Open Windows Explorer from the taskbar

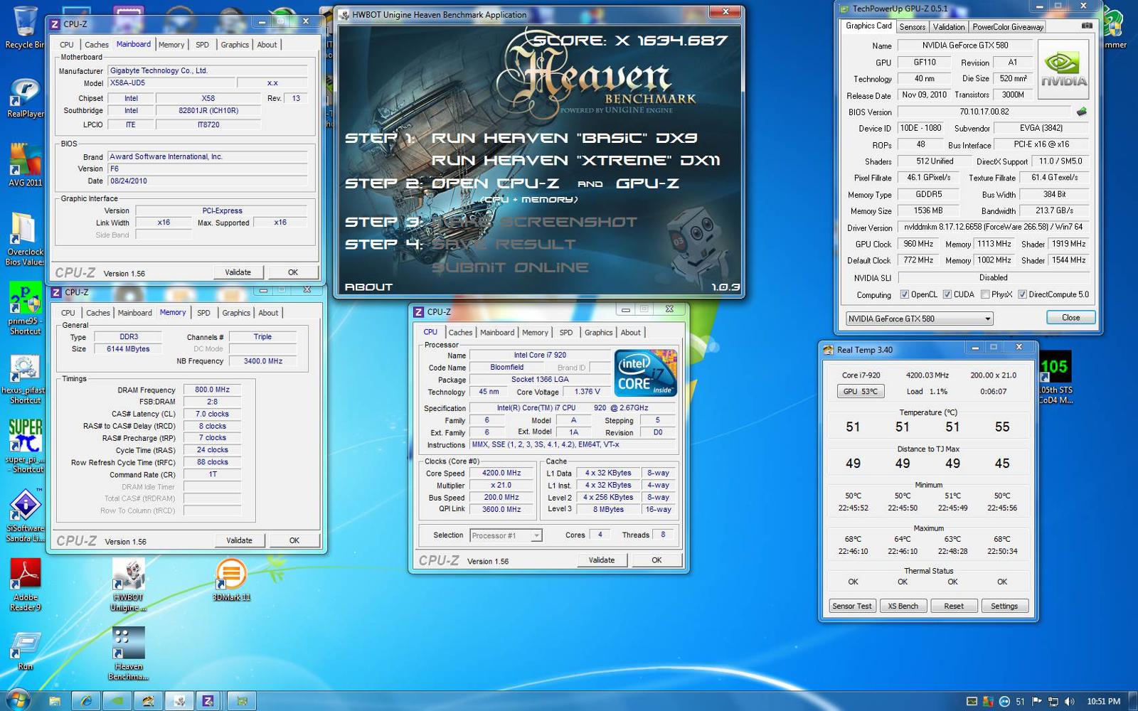click(55, 701)
